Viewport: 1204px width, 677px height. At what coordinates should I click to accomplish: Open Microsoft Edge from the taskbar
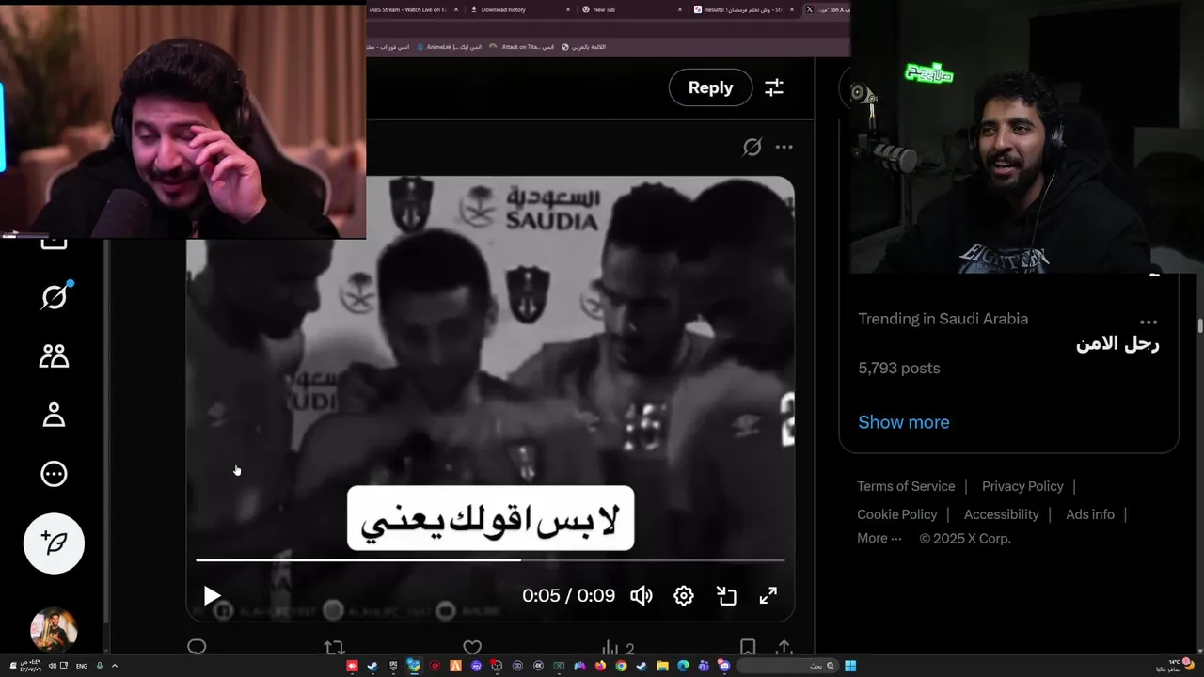pos(683,666)
